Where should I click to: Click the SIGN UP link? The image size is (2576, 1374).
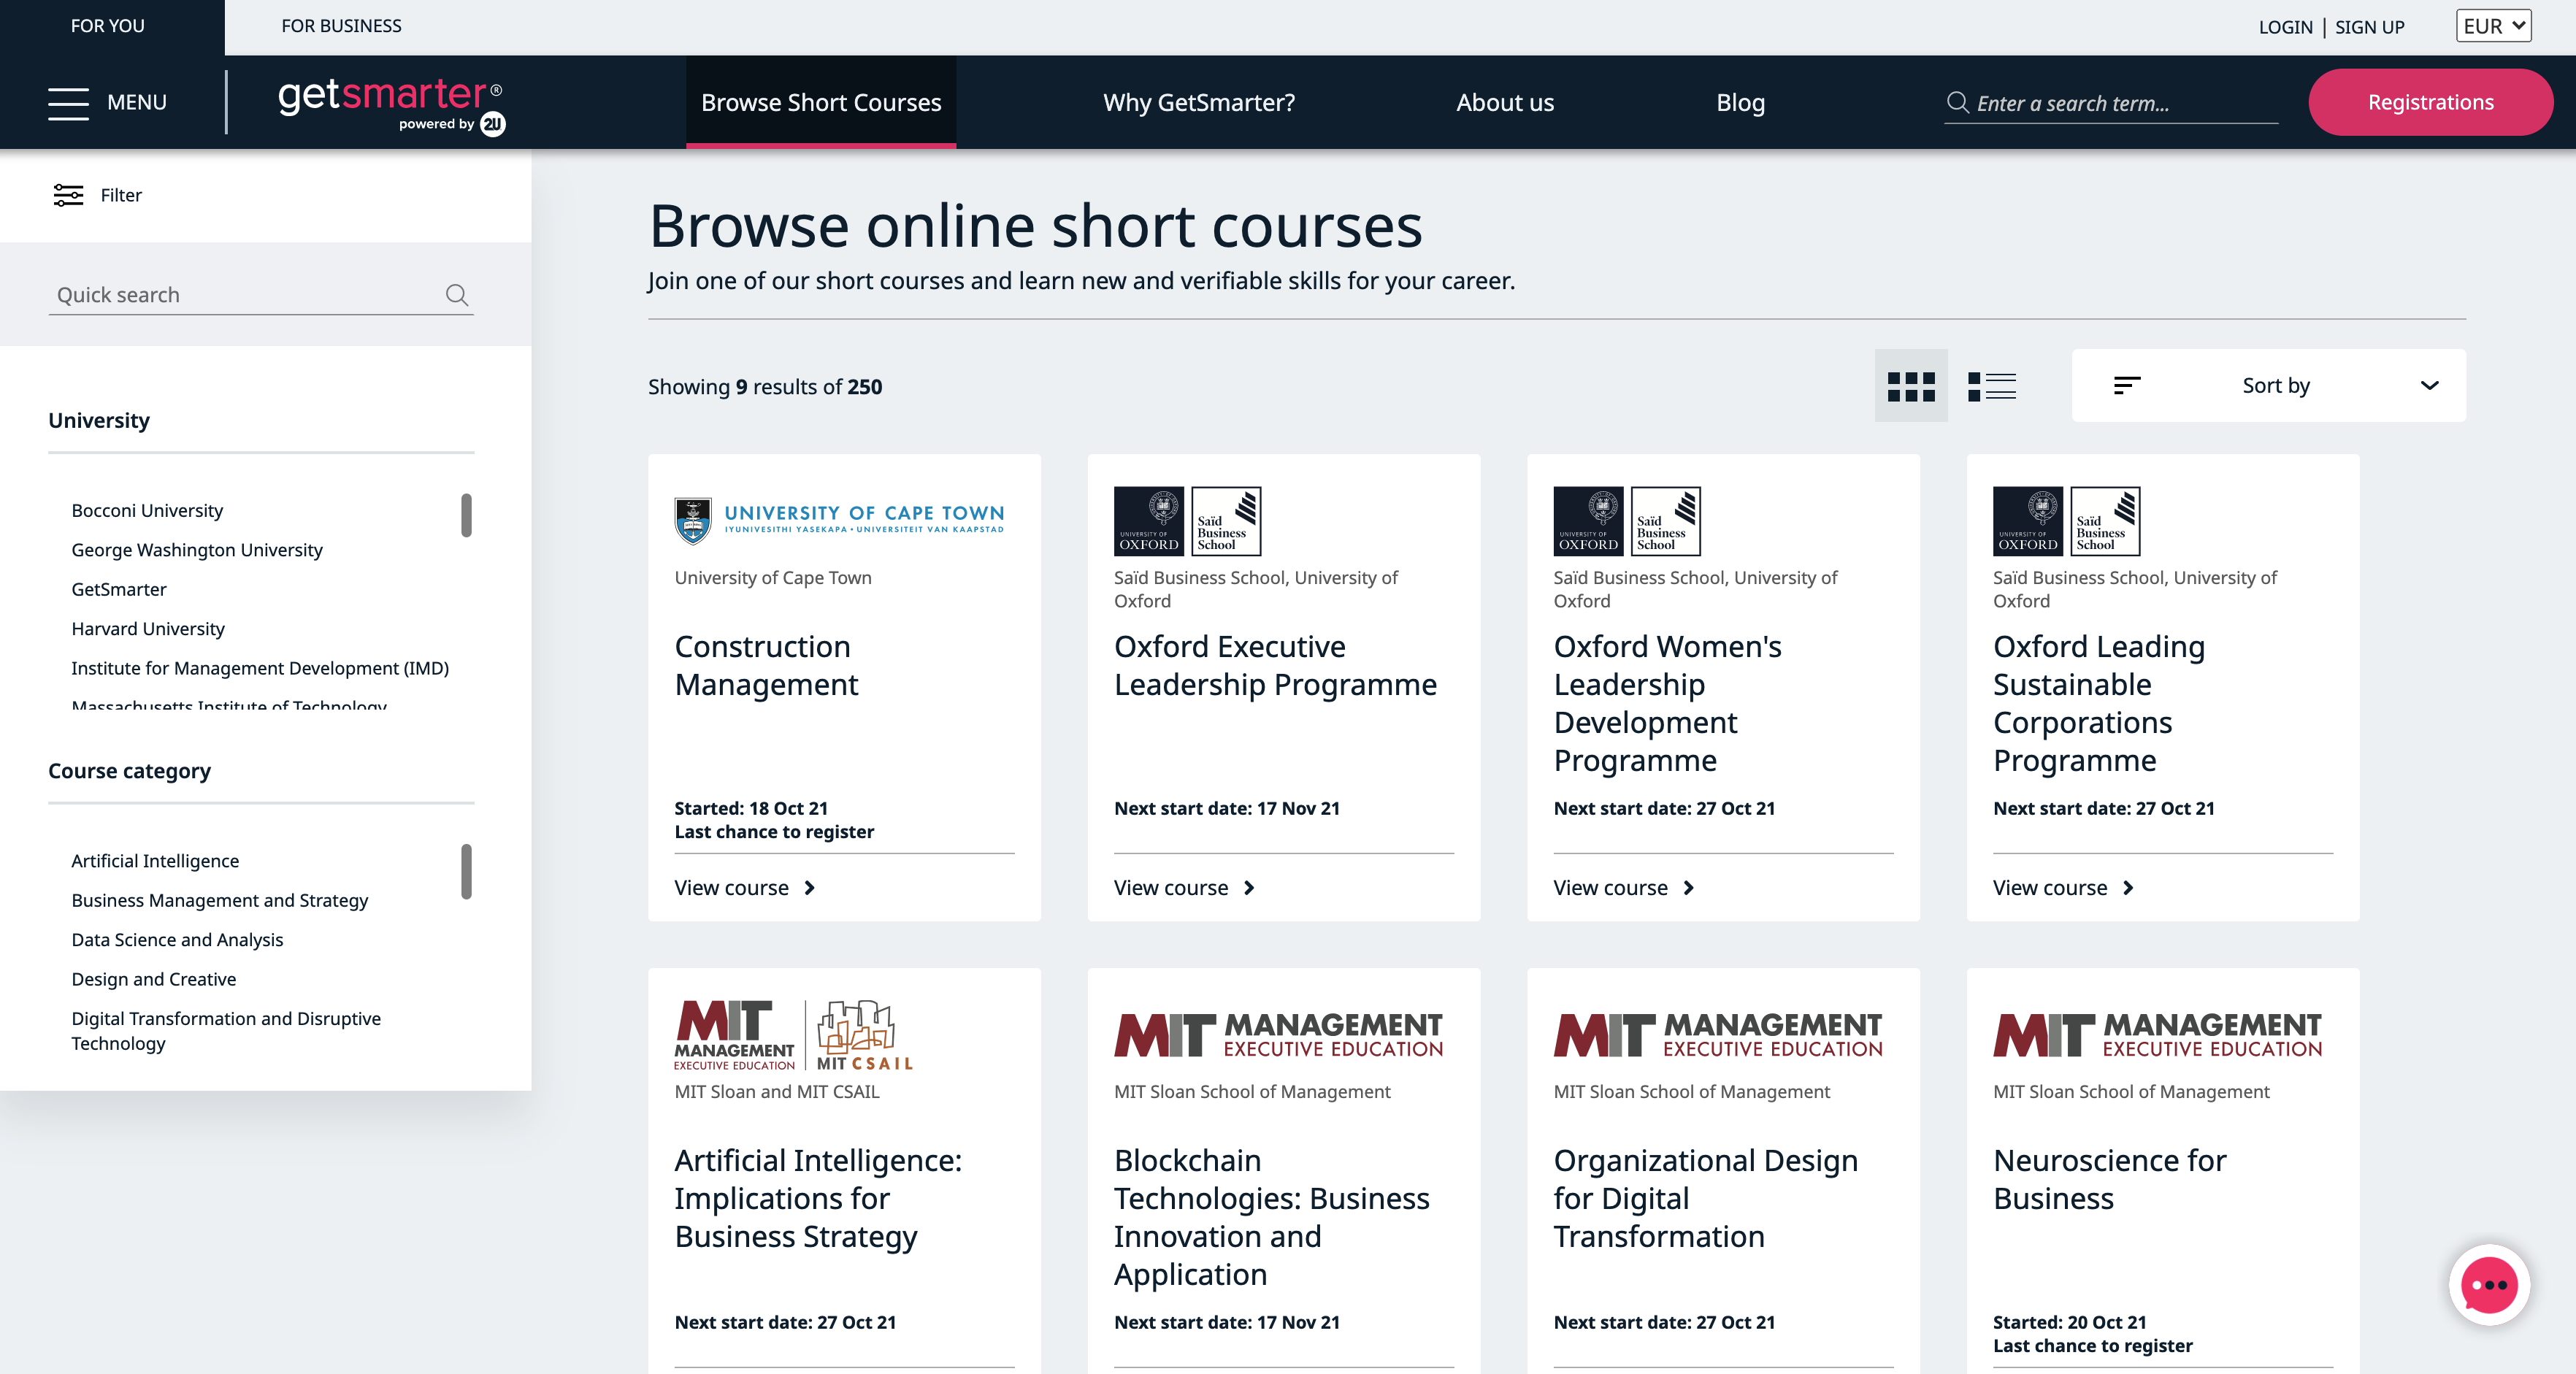tap(2369, 27)
